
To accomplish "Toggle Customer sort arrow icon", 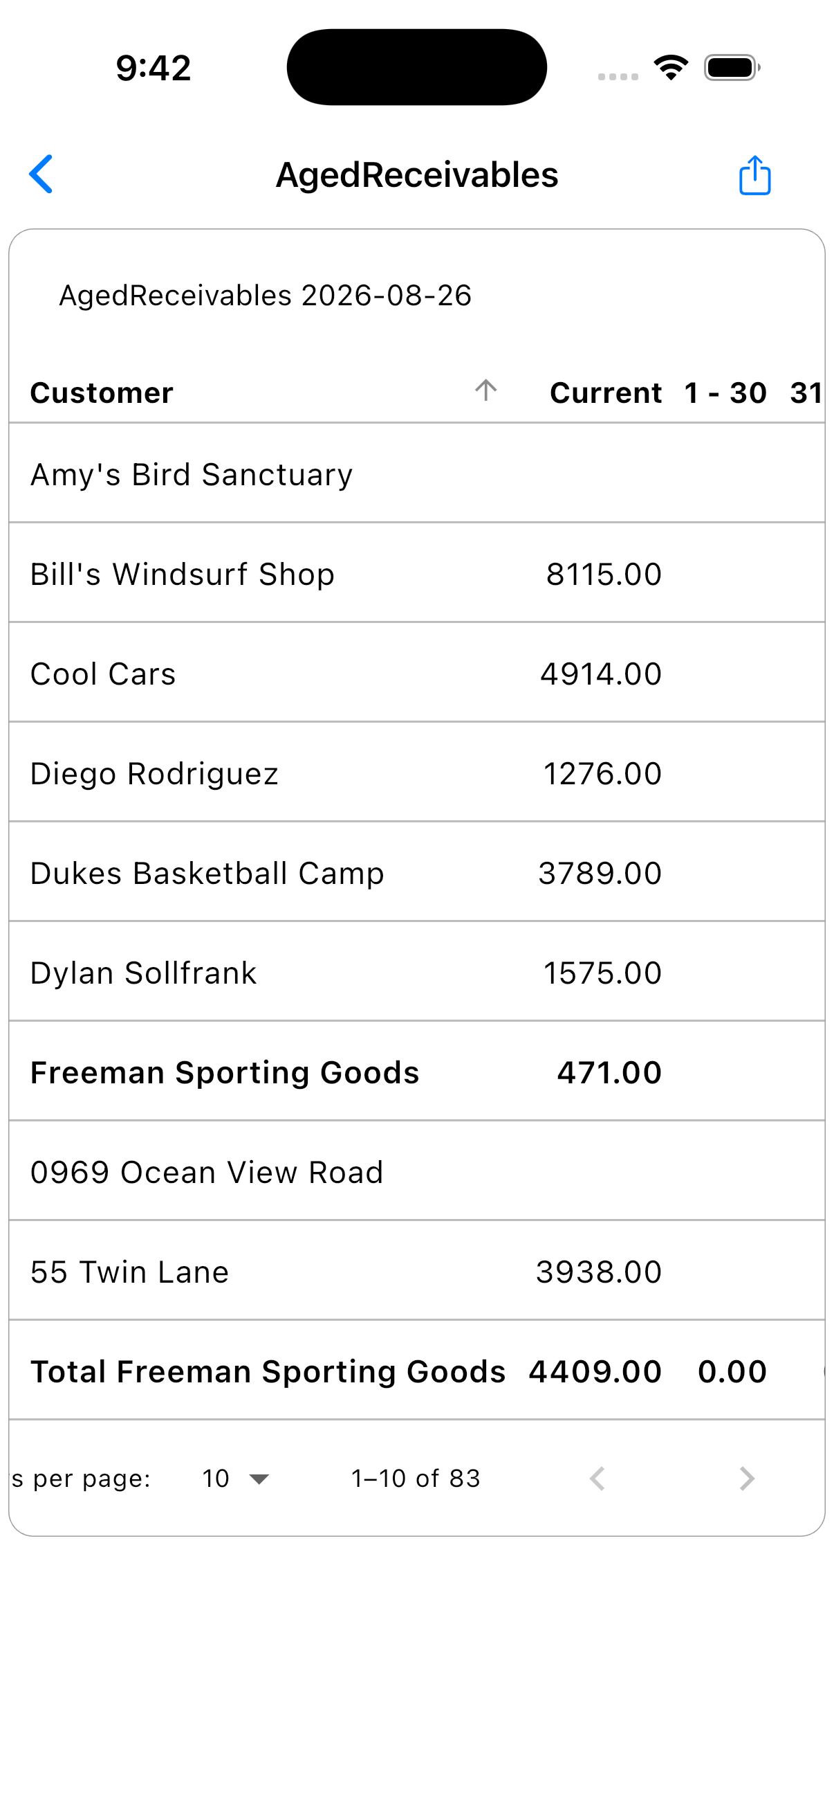I will pos(485,391).
